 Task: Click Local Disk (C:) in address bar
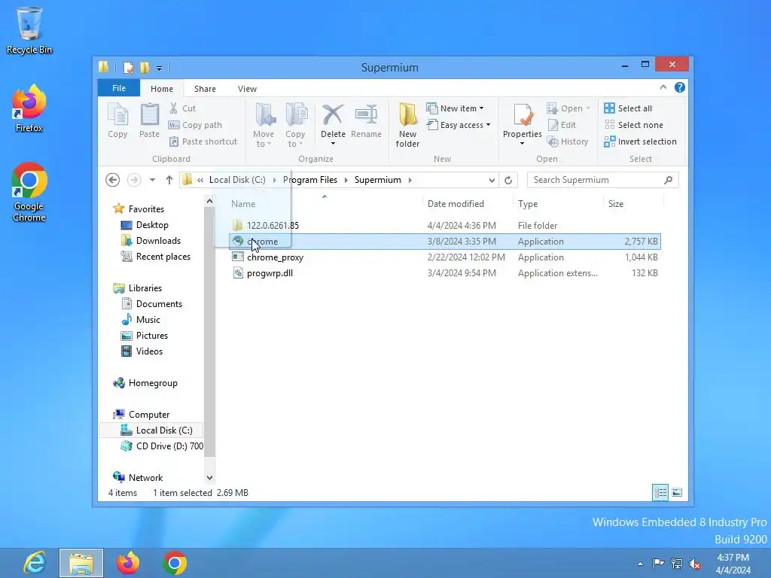pyautogui.click(x=237, y=180)
